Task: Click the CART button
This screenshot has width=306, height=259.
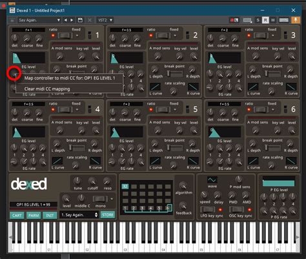Action: click(x=17, y=215)
